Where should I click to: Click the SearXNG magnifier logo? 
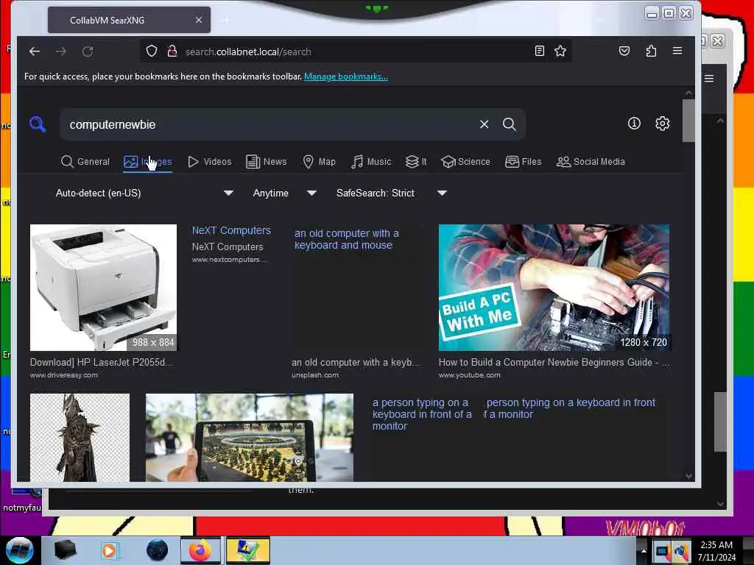click(38, 124)
